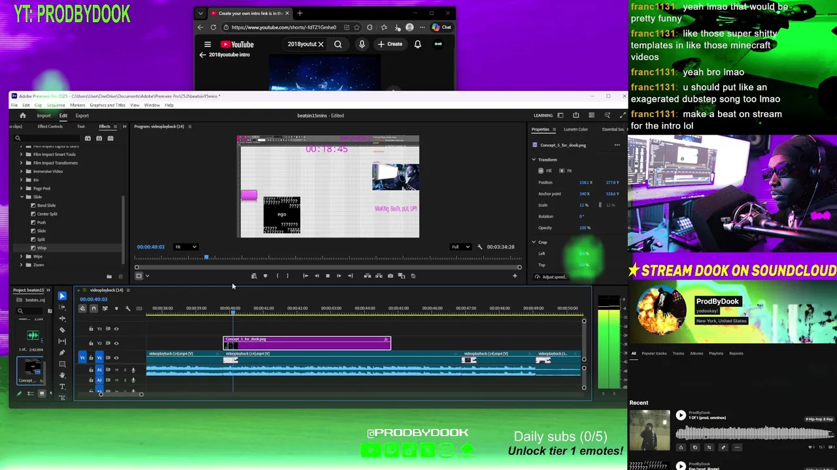This screenshot has width=837, height=470.
Task: Expand the Wipe effects folder
Action: (22, 257)
